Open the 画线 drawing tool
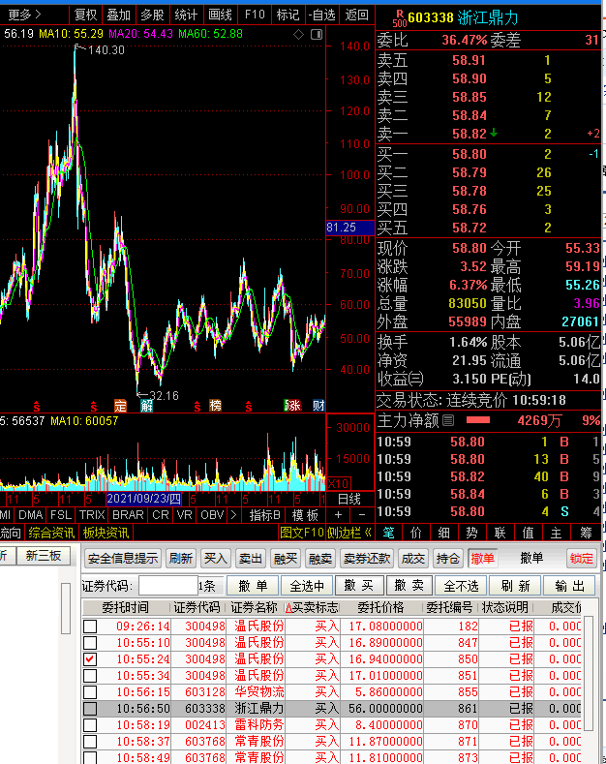This screenshot has width=606, height=764. tap(220, 15)
